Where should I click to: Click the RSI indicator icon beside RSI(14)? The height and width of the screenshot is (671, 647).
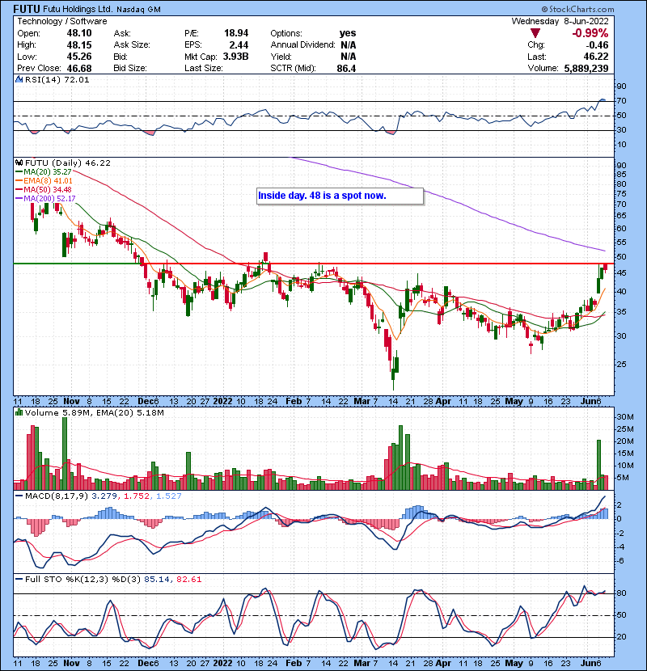tap(19, 79)
